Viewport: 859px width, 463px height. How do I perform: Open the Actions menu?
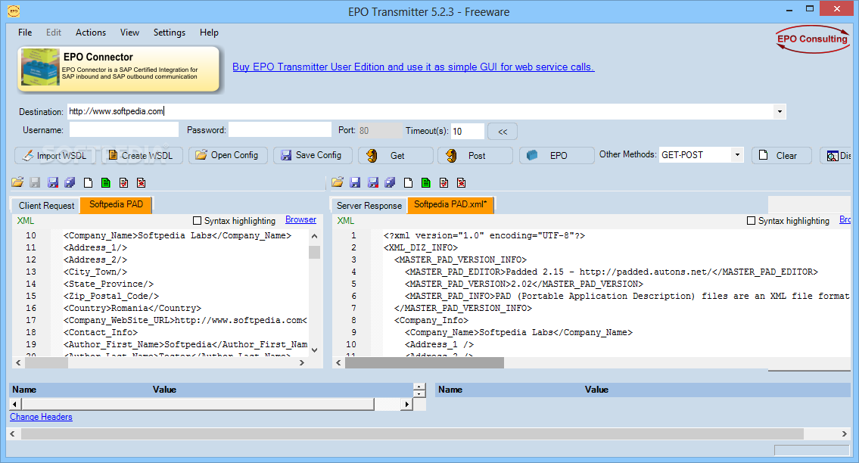(91, 33)
